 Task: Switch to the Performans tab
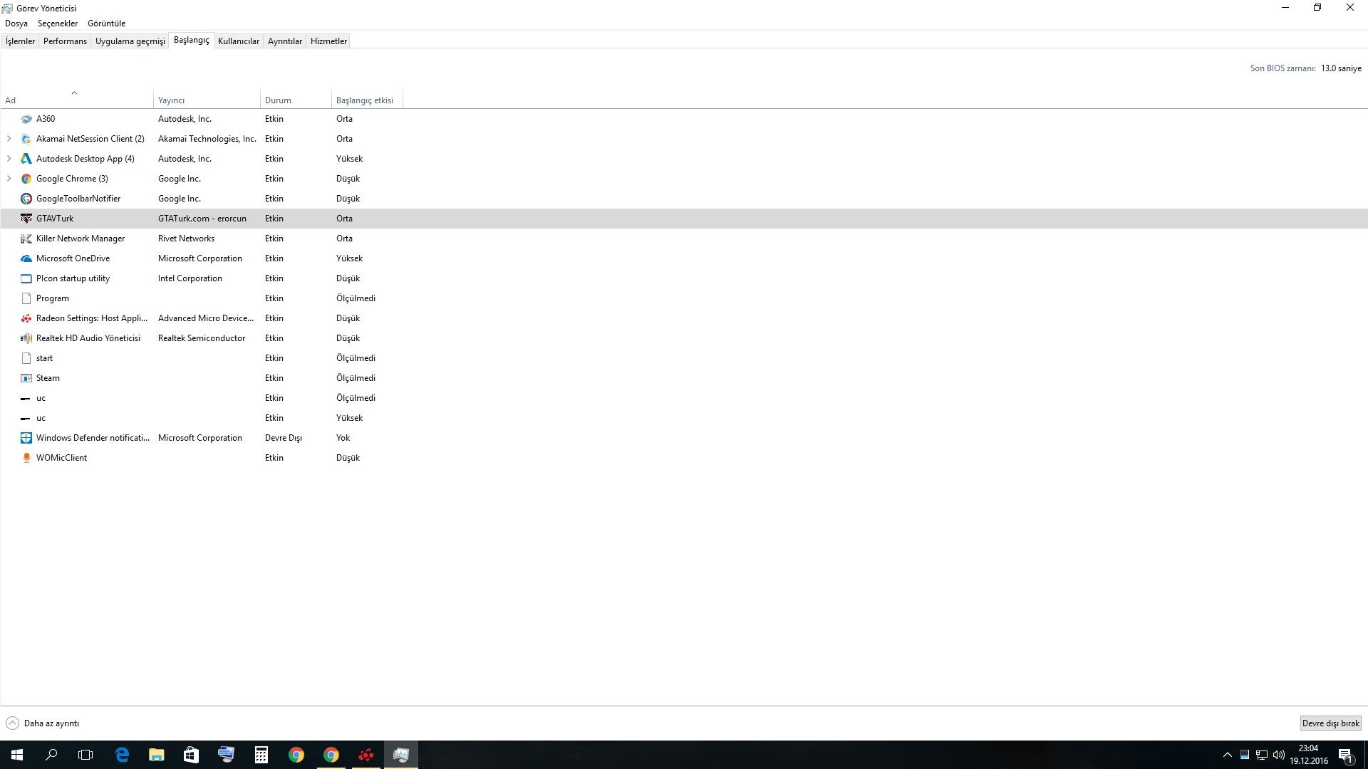click(x=65, y=41)
